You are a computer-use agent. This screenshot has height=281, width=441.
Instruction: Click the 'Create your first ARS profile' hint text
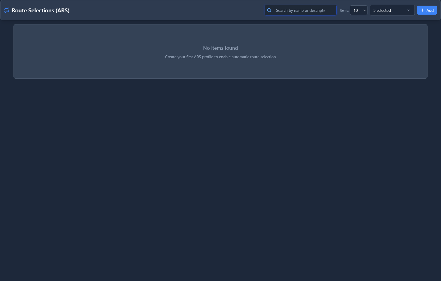coord(220,57)
